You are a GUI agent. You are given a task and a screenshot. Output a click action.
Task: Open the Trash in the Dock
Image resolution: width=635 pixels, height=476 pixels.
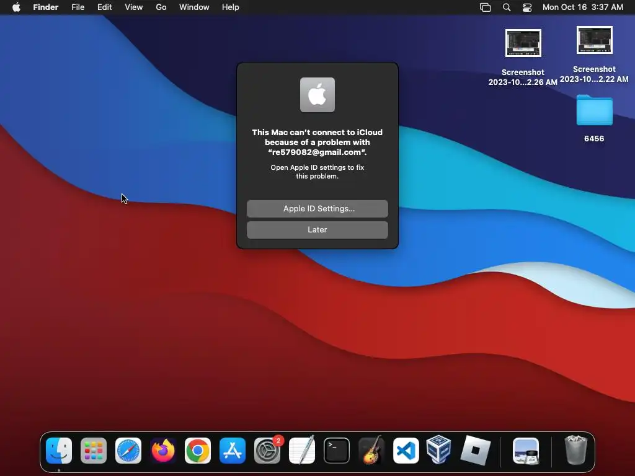[575, 450]
